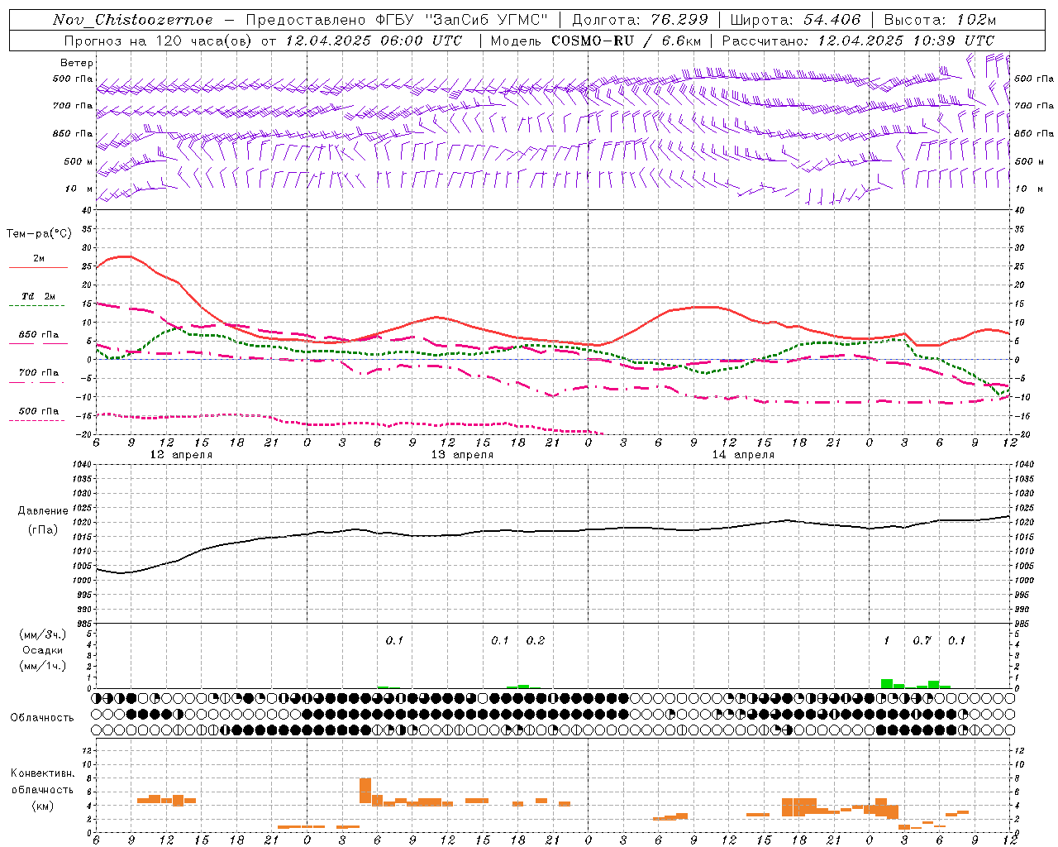Click the '(мм/3ч.)' precipitation unit label
1058x847 pixels.
(x=43, y=635)
